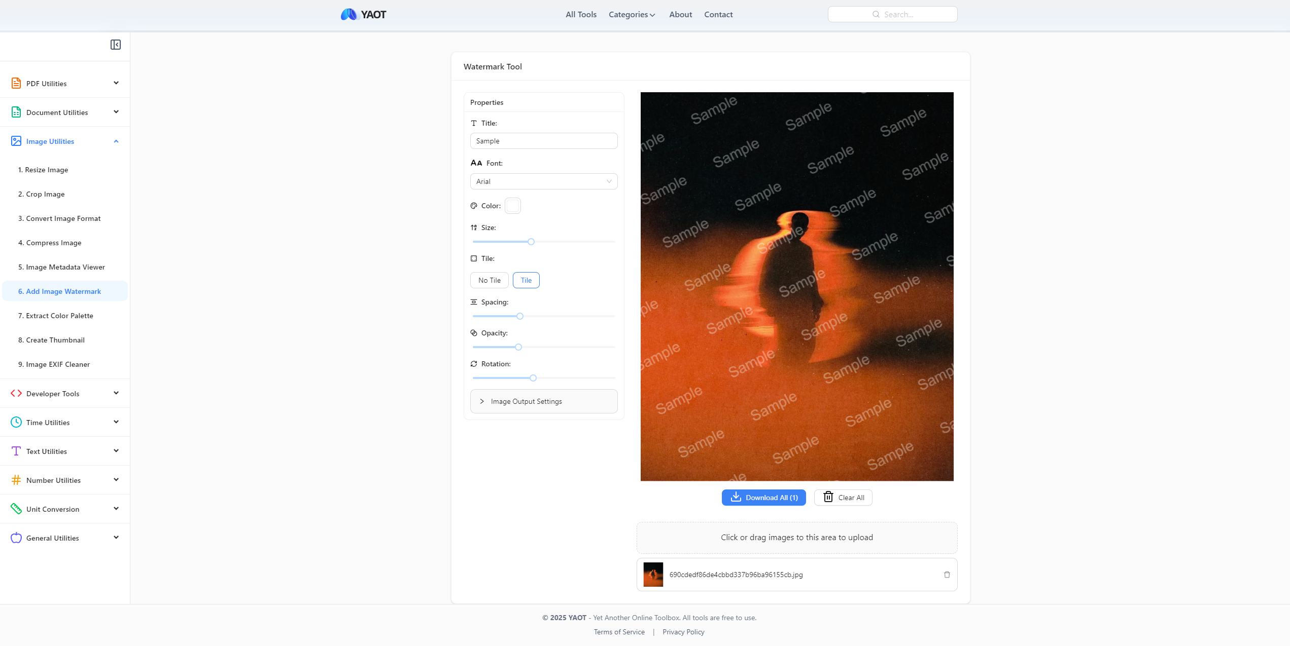Open Extract Color Palette tool
The image size is (1290, 646).
[x=59, y=316]
